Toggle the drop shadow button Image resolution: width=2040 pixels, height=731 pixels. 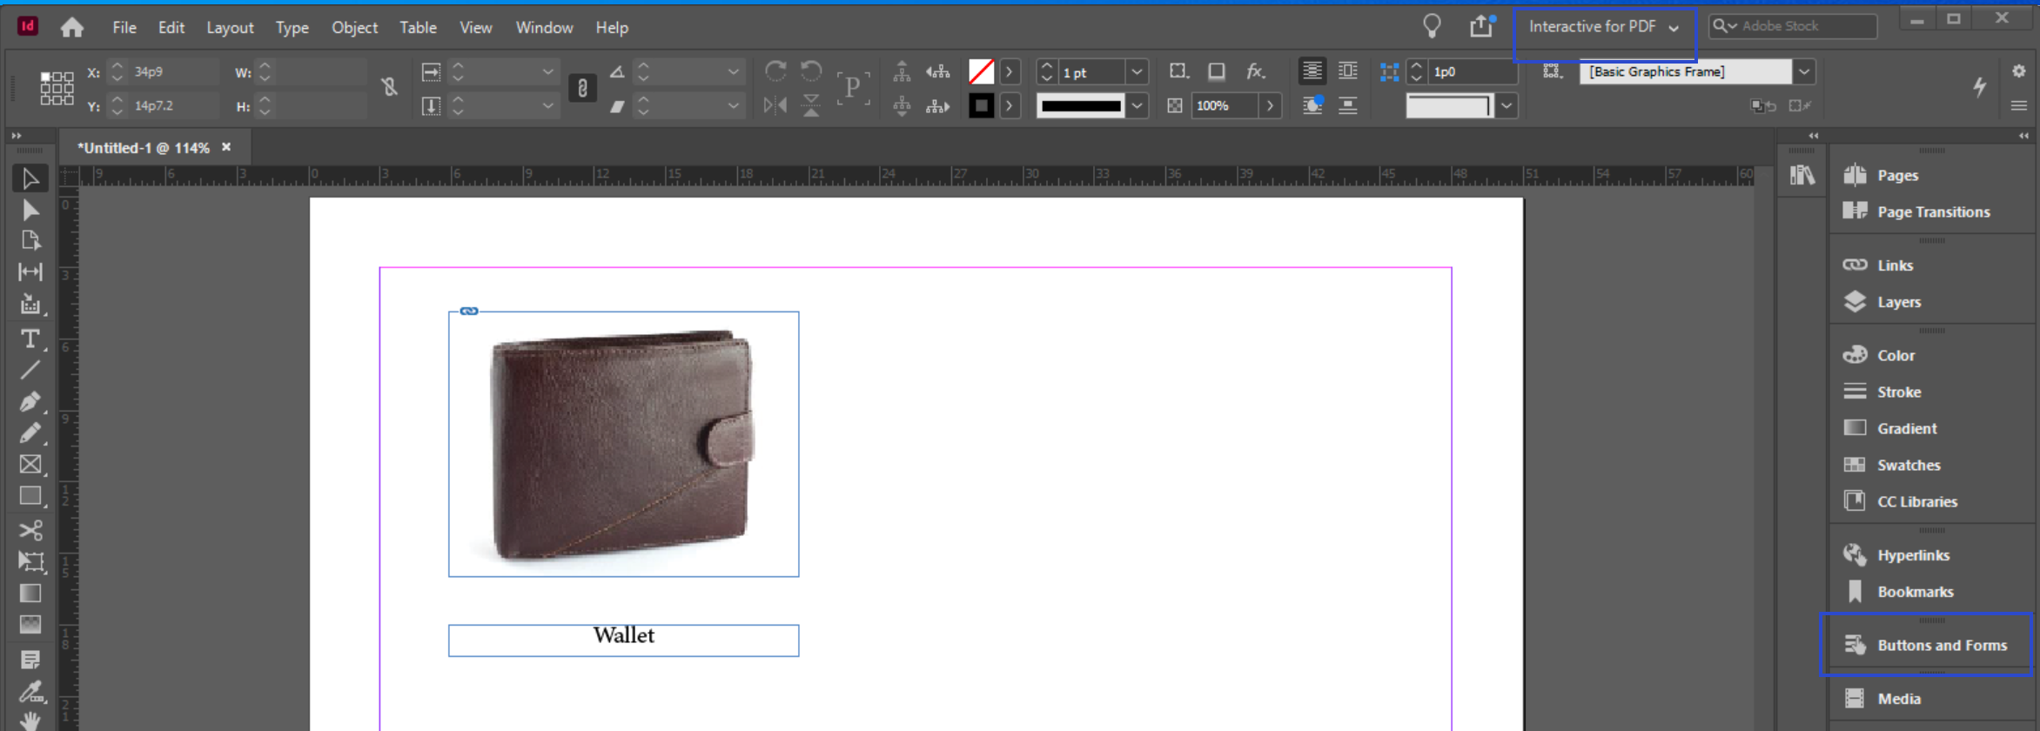1217,71
